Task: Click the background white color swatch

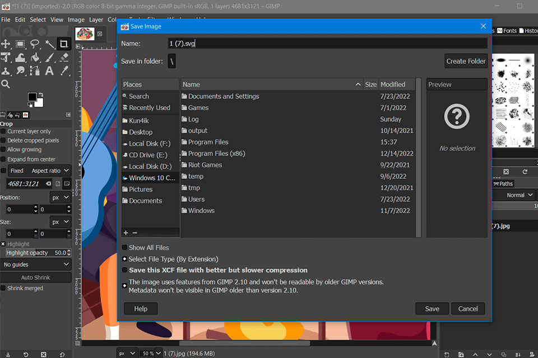Action: (40, 103)
